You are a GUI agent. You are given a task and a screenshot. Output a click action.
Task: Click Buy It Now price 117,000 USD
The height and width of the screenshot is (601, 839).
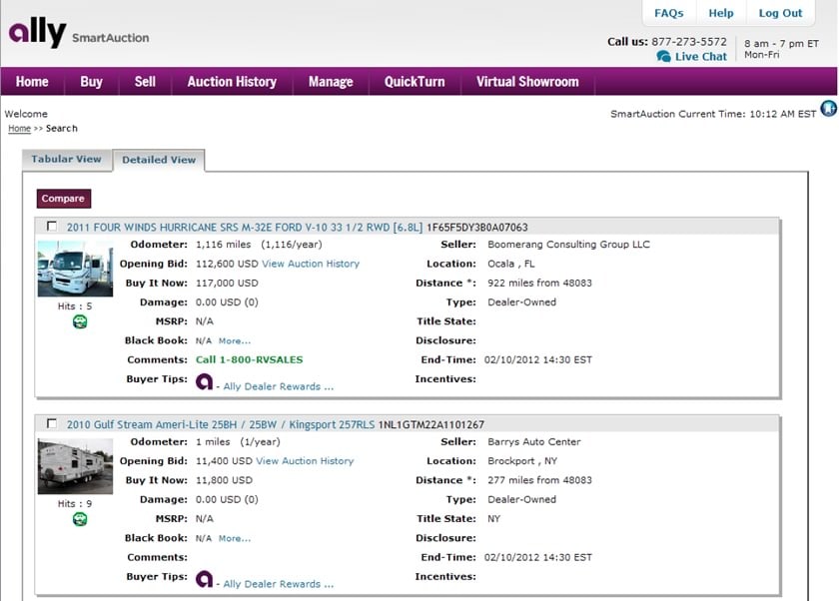227,283
